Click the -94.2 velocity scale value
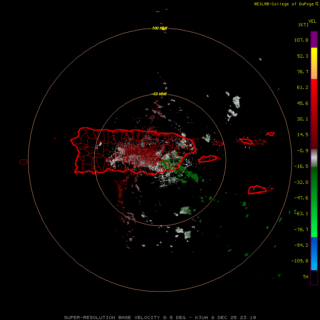The image size is (320, 320). [301, 245]
